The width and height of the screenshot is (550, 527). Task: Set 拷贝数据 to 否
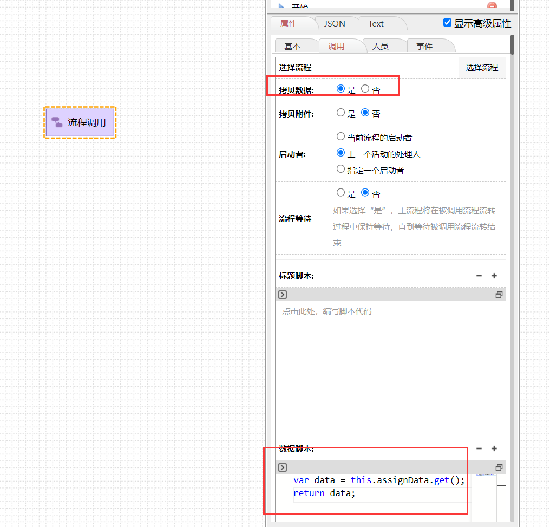(x=365, y=89)
